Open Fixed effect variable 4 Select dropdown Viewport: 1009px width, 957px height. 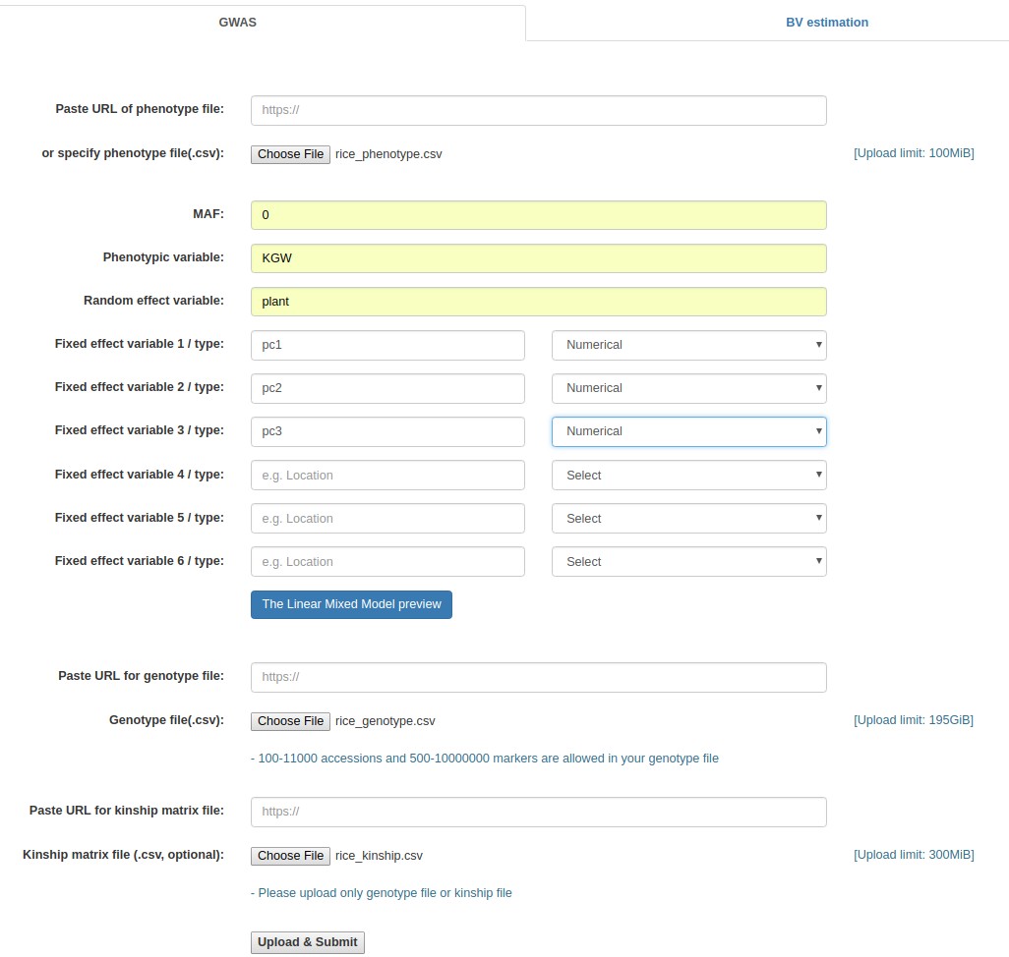coord(688,476)
